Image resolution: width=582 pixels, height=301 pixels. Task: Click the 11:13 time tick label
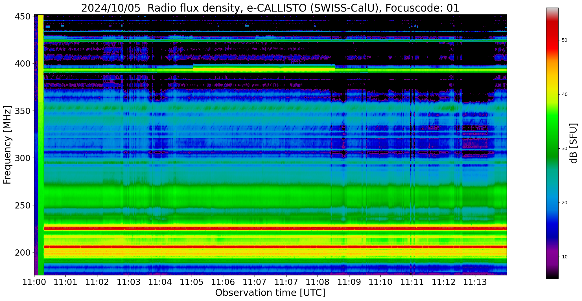[x=475, y=282]
